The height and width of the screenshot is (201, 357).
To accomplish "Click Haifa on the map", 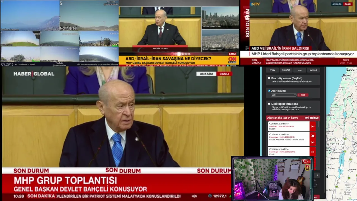I will pyautogui.click(x=331, y=115).
